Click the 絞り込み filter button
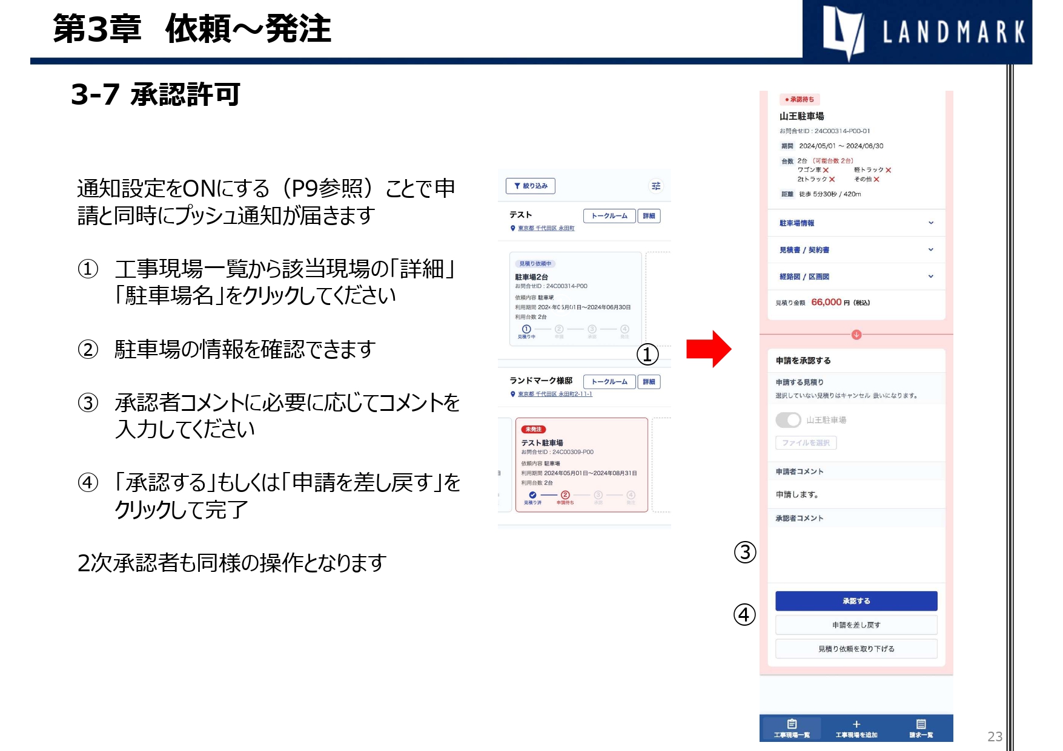Image resolution: width=1063 pixels, height=751 pixels. (531, 186)
